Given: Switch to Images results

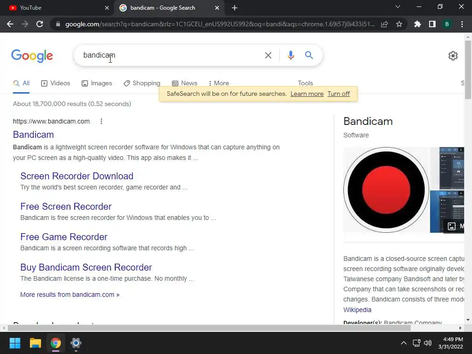Looking at the screenshot, I should point(97,83).
